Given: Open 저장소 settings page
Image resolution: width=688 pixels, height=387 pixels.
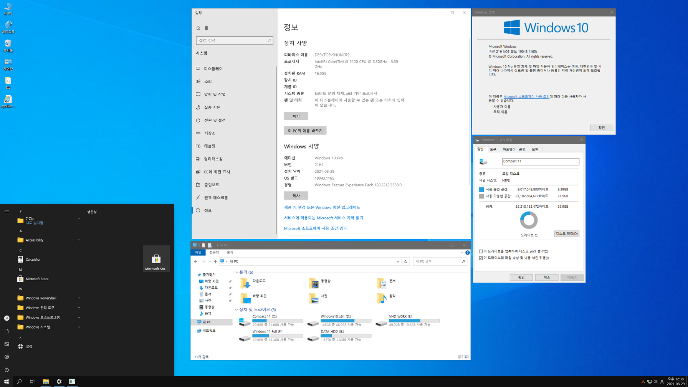Looking at the screenshot, I should [234, 133].
